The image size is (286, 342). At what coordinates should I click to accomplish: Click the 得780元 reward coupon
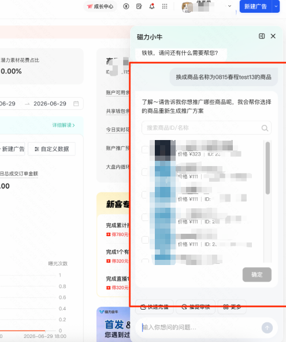pyautogui.click(x=118, y=234)
